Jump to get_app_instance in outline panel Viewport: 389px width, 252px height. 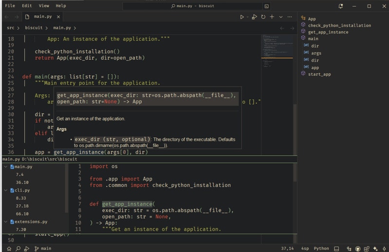328,32
